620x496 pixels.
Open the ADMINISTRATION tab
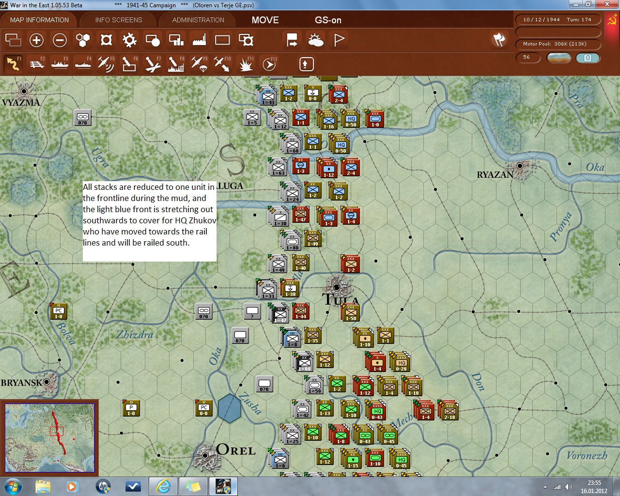198,20
